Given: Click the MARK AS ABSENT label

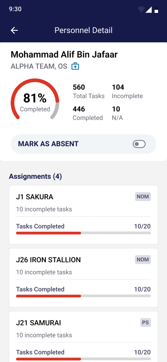Looking at the screenshot, I should (x=48, y=144).
